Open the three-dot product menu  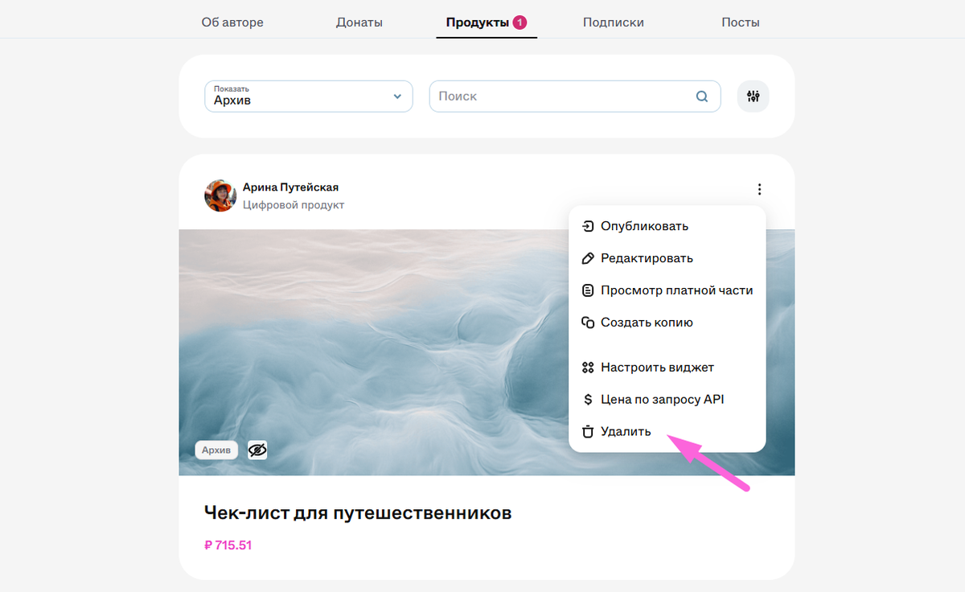759,190
